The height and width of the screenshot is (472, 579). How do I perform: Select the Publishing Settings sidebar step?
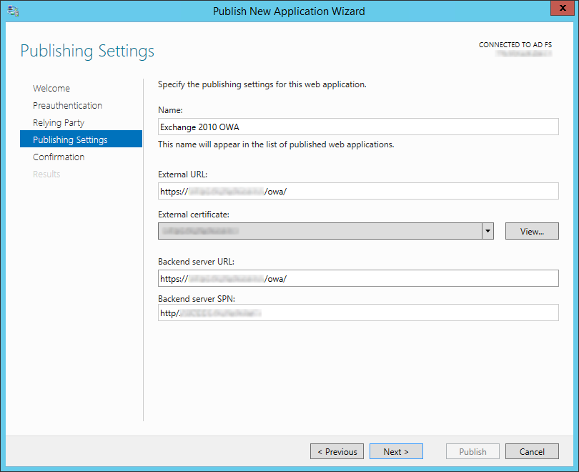[70, 140]
